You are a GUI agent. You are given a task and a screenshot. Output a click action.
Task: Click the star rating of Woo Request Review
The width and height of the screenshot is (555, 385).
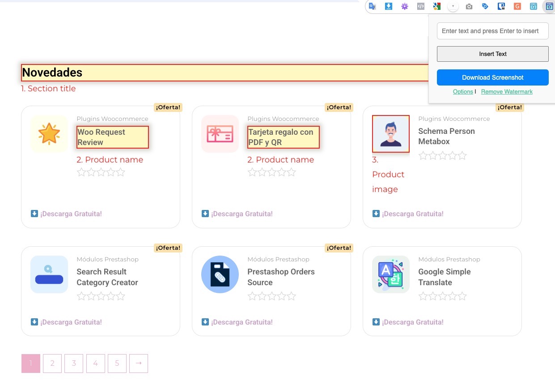[x=101, y=172]
